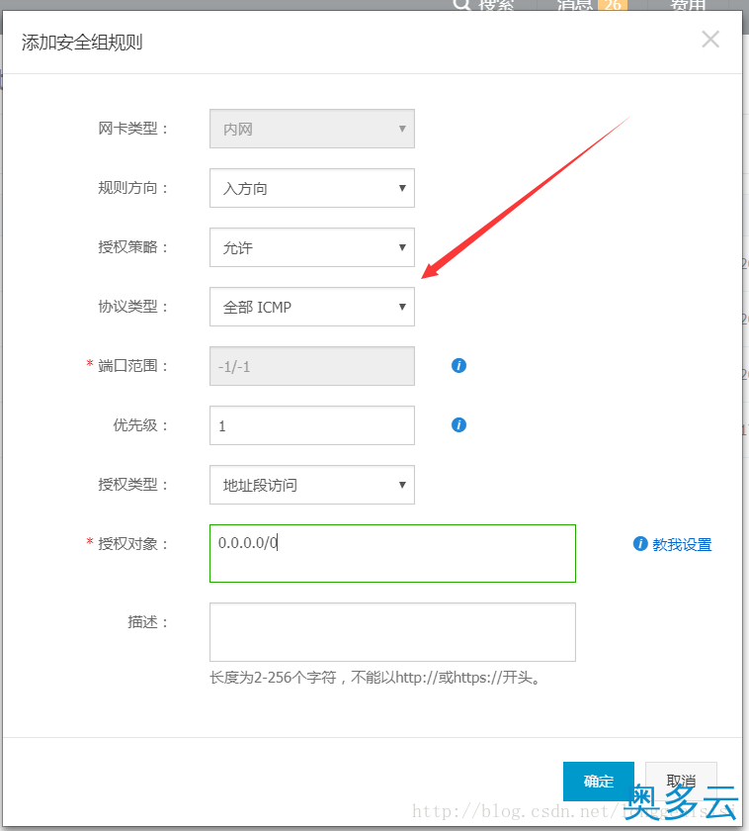Click the 授权对象 text box with 0.0.0.0/0

pyautogui.click(x=392, y=553)
